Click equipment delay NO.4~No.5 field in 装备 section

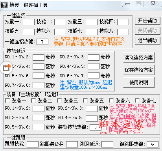coord(92,119)
